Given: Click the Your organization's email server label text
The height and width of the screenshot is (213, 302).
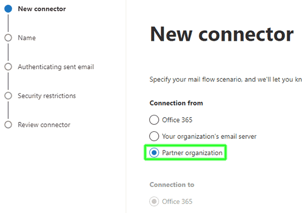Looking at the screenshot, I should [x=209, y=136].
